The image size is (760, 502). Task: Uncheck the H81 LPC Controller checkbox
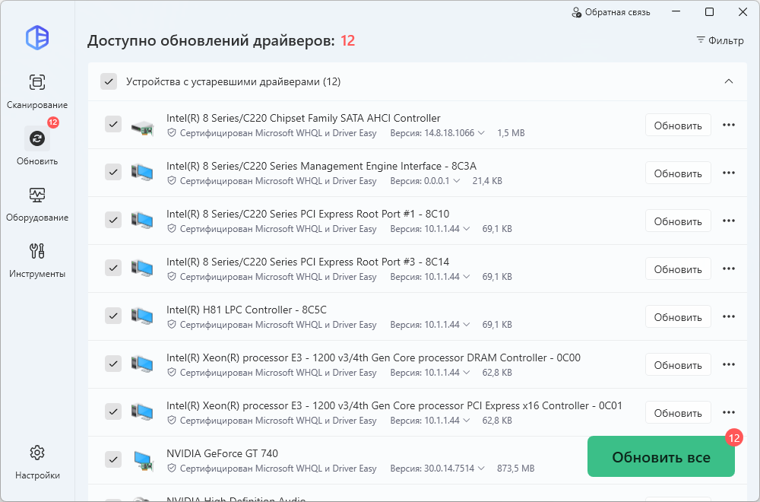(113, 316)
